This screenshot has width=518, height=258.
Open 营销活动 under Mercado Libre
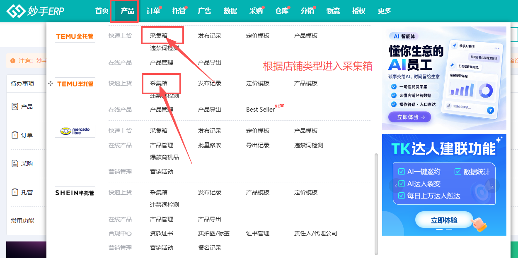(162, 172)
